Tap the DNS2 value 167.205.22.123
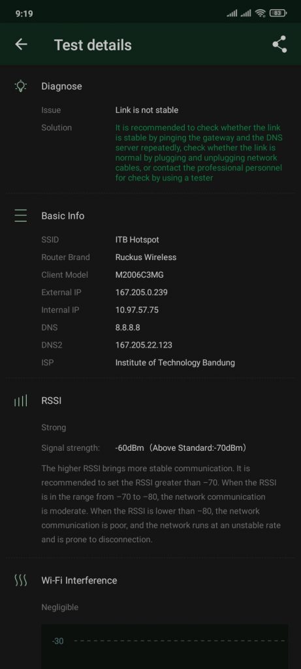The width and height of the screenshot is (301, 669). 144,345
